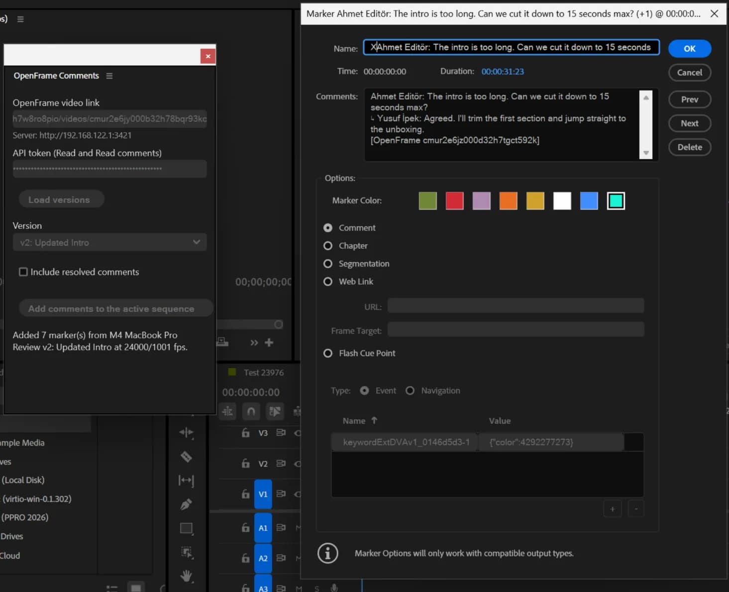Select the Chapter marker type
The width and height of the screenshot is (729, 592).
[328, 246]
